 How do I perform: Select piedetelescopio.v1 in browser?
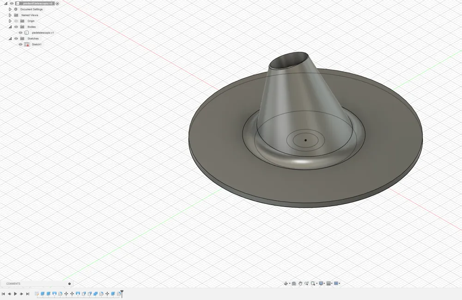pos(43,33)
